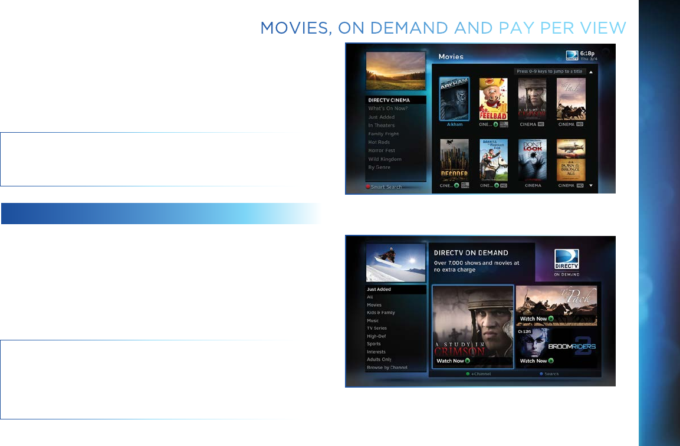Open Family Fright category

[383, 134]
